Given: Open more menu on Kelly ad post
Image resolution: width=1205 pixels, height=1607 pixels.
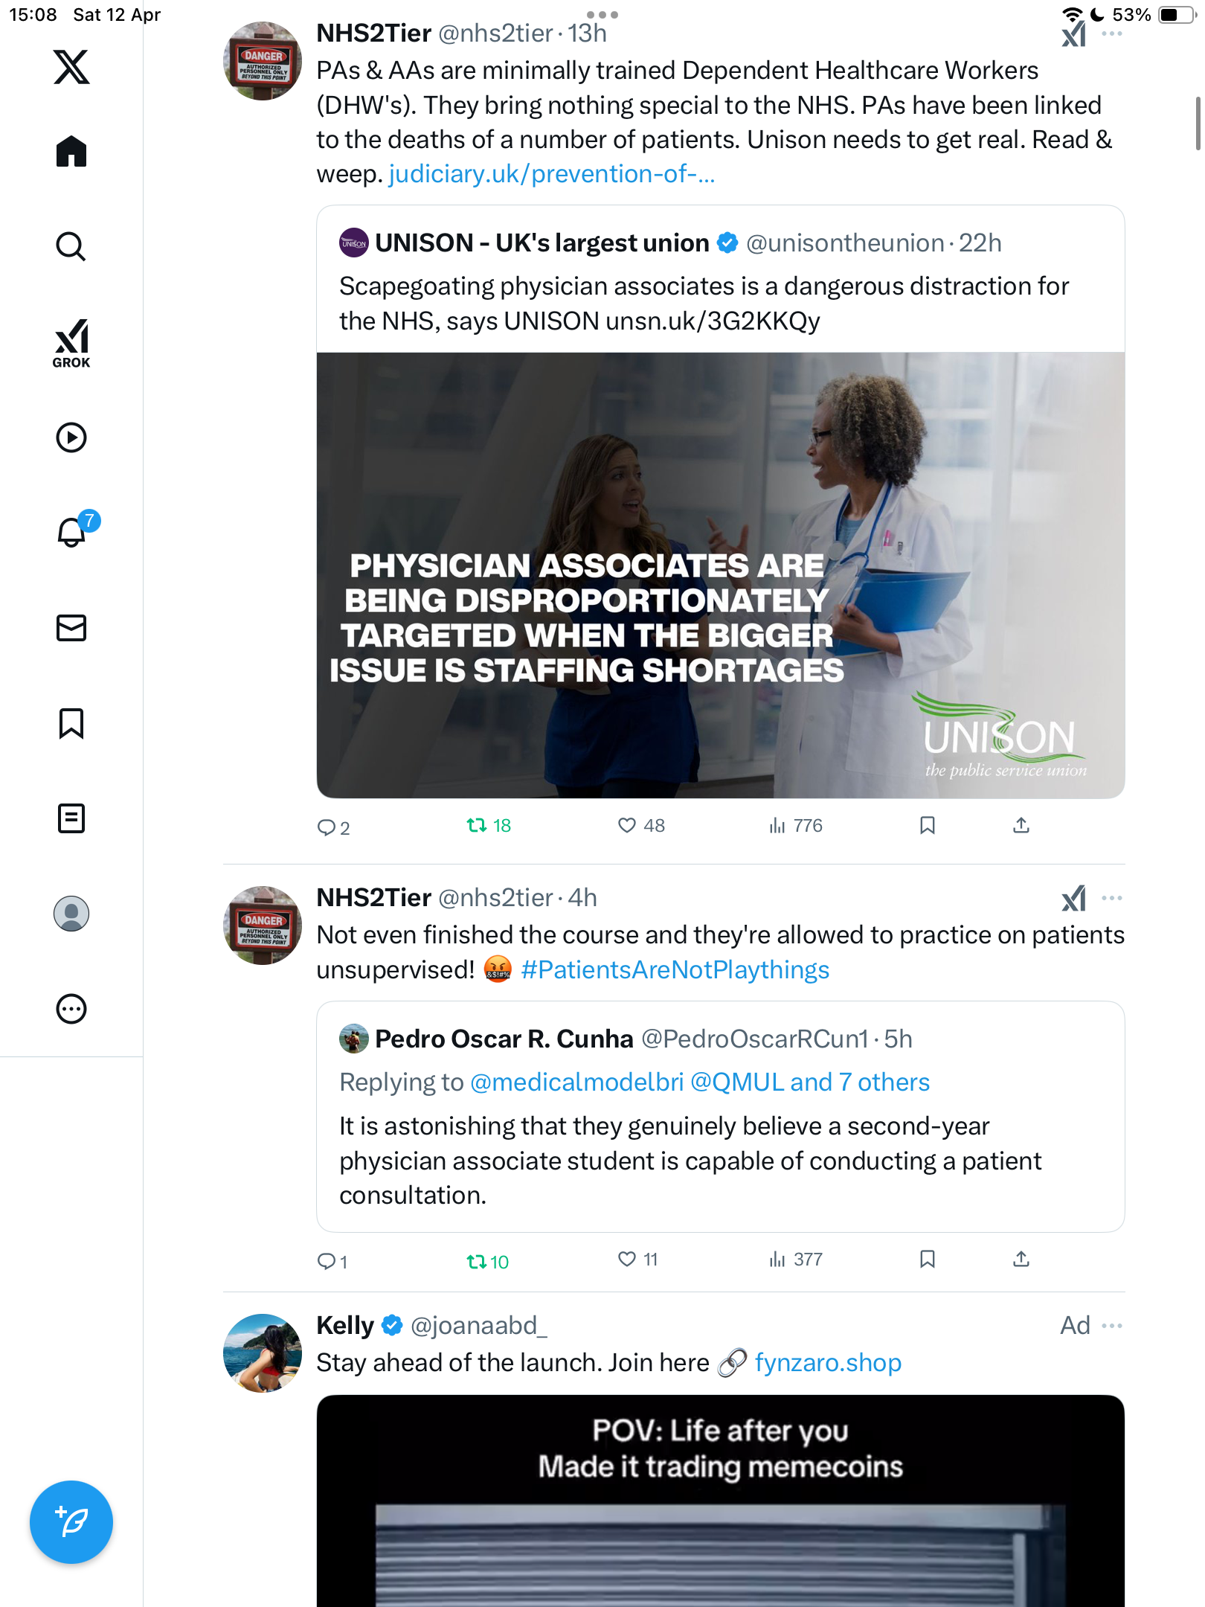Looking at the screenshot, I should click(1112, 1326).
